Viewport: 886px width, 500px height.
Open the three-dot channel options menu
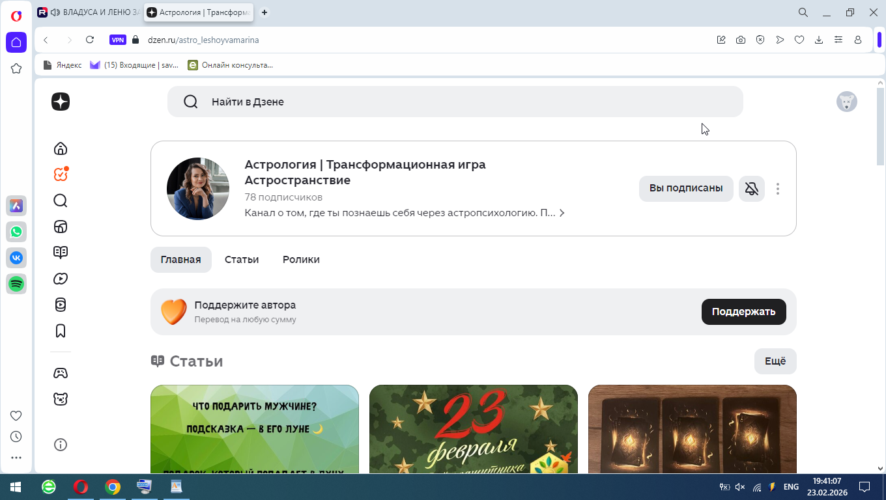point(778,189)
